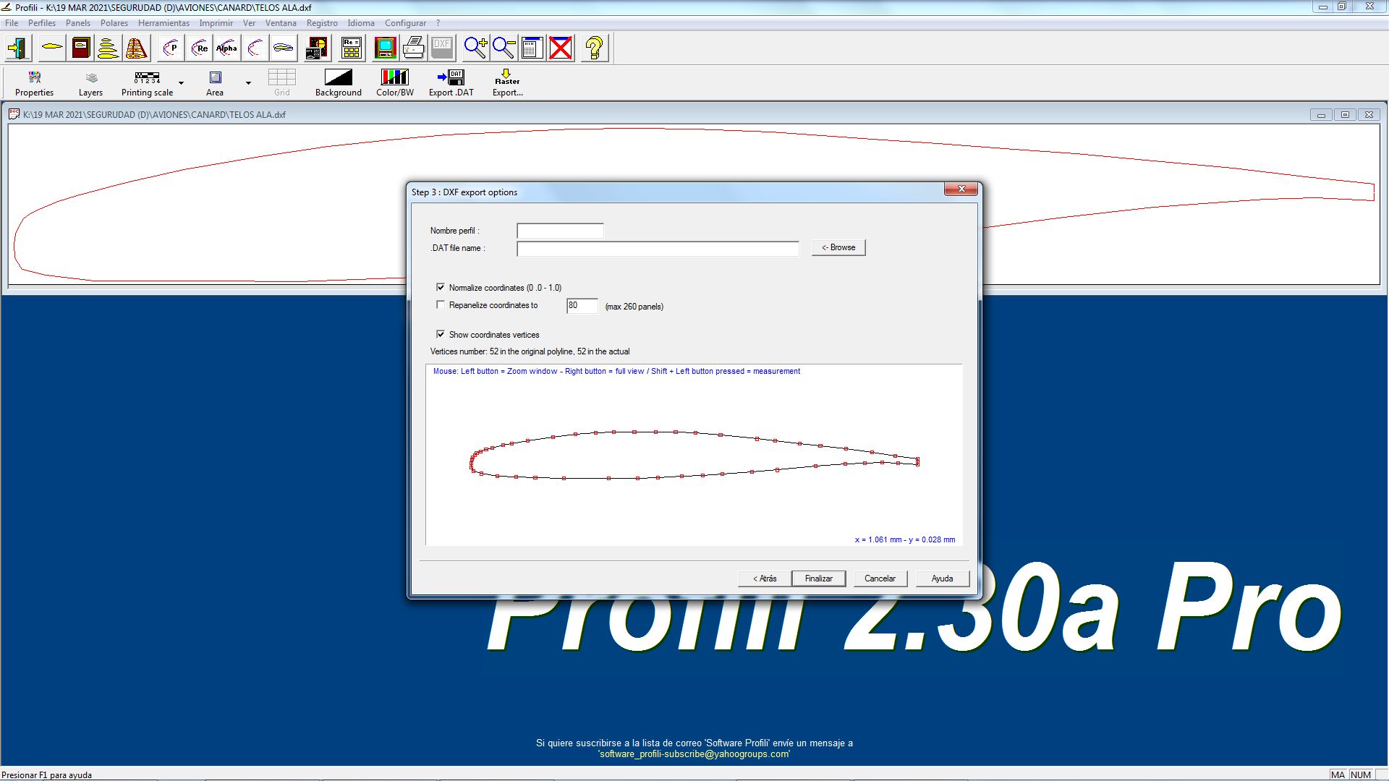Open the Herramientas menu
The height and width of the screenshot is (781, 1389).
coord(163,23)
